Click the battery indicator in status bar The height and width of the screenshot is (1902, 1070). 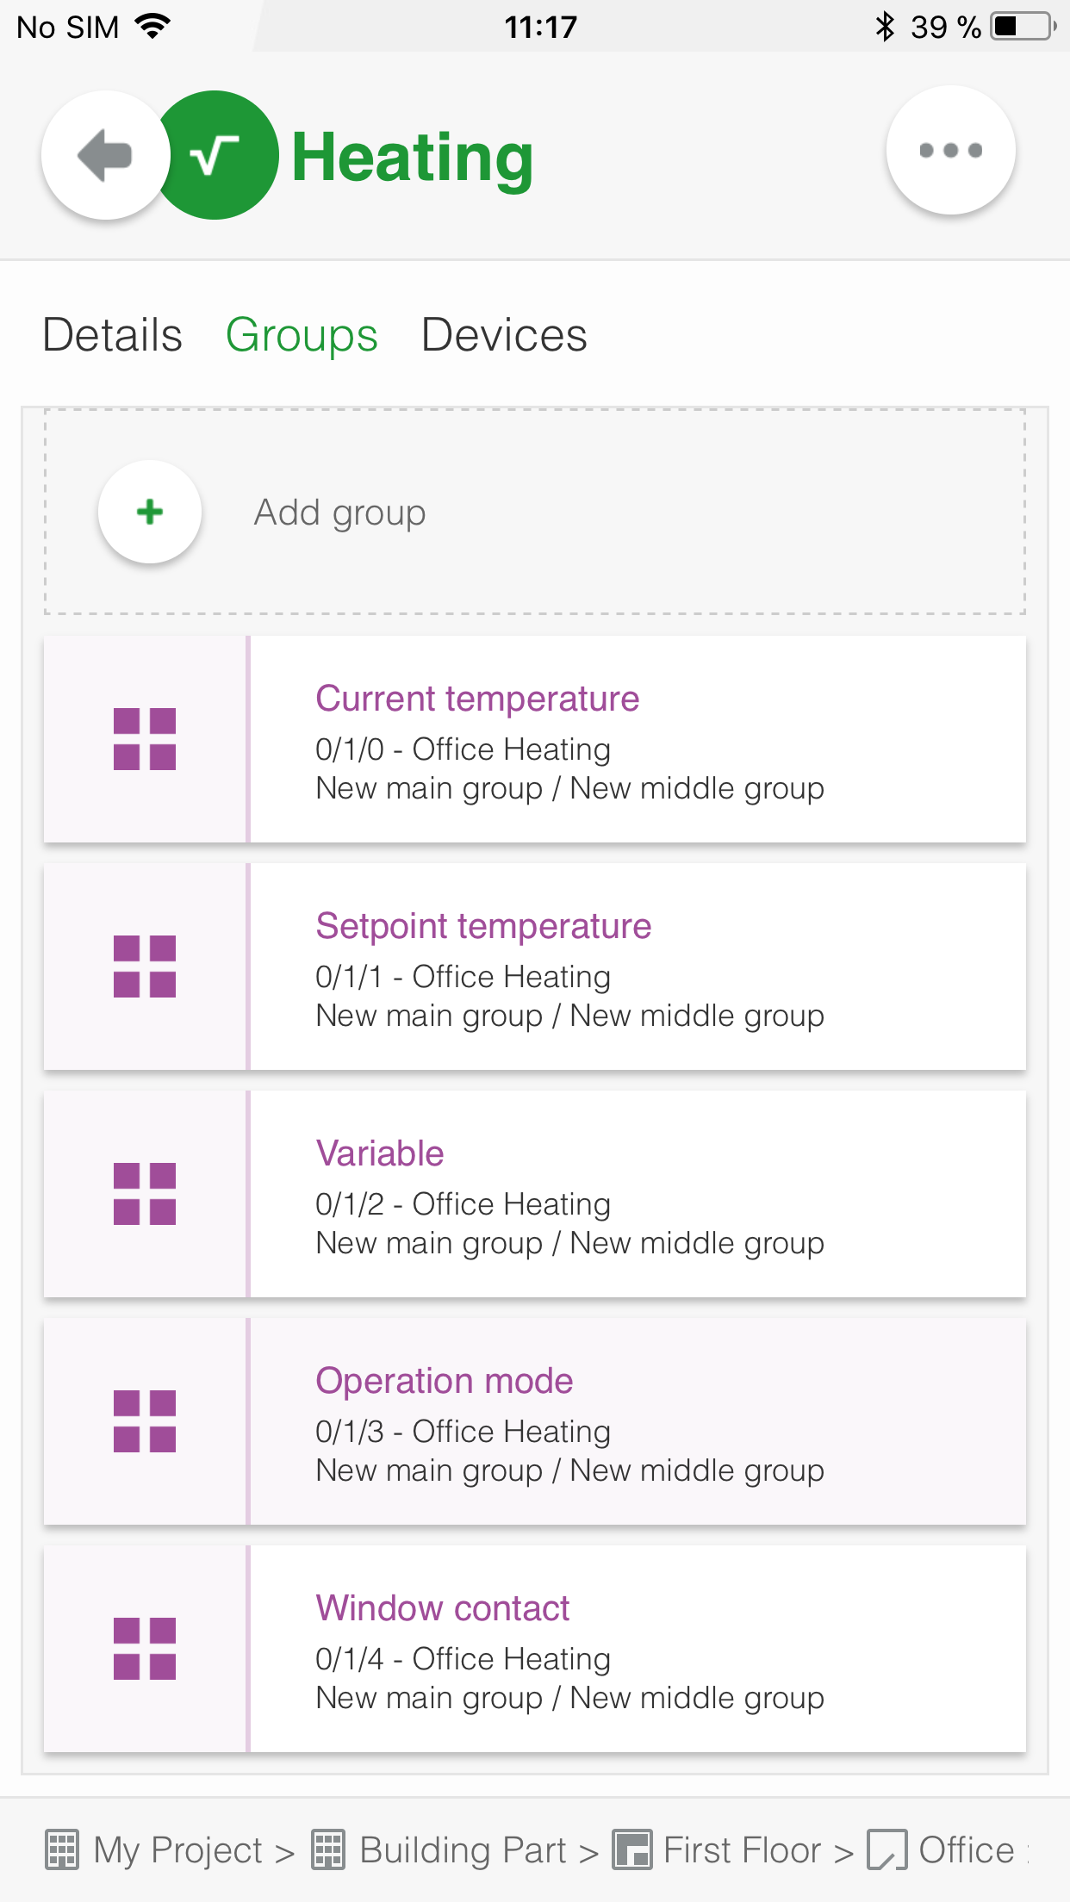point(1020,26)
